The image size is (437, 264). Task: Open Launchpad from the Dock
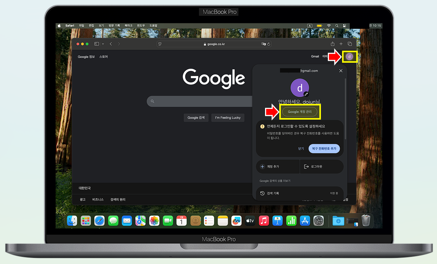pyautogui.click(x=85, y=221)
